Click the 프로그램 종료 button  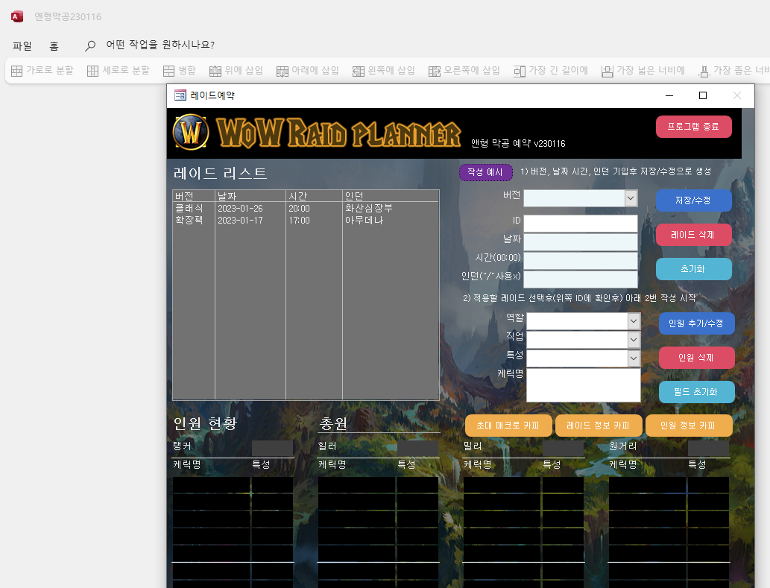point(693,127)
